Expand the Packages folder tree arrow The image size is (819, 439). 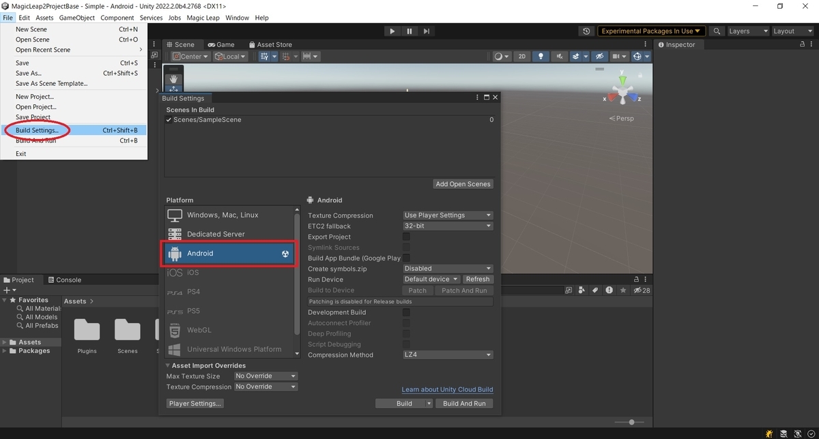coord(5,351)
